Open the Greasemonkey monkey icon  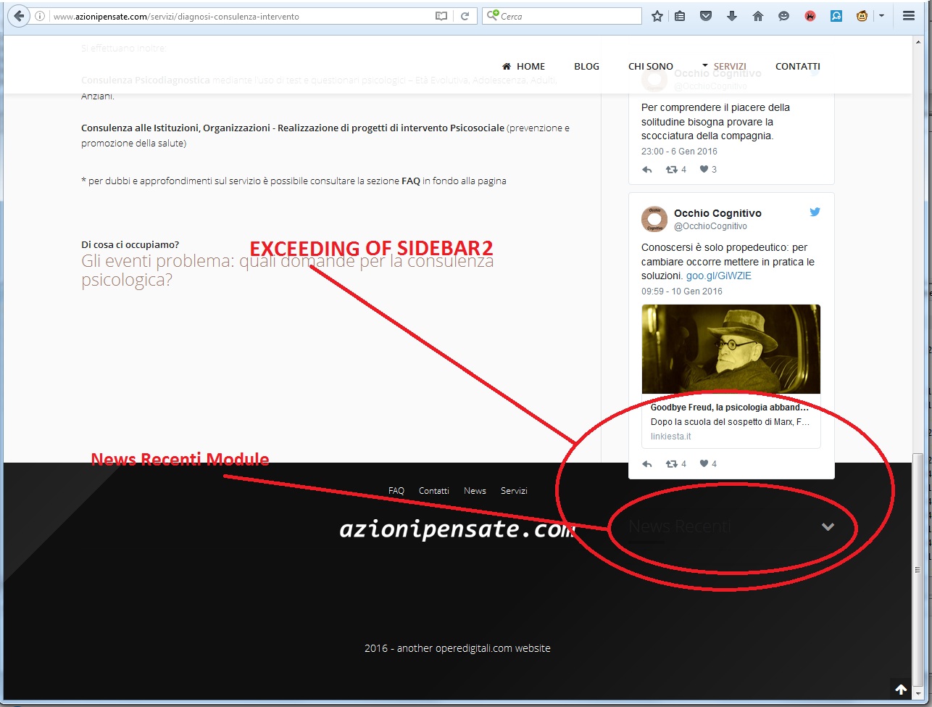(862, 16)
